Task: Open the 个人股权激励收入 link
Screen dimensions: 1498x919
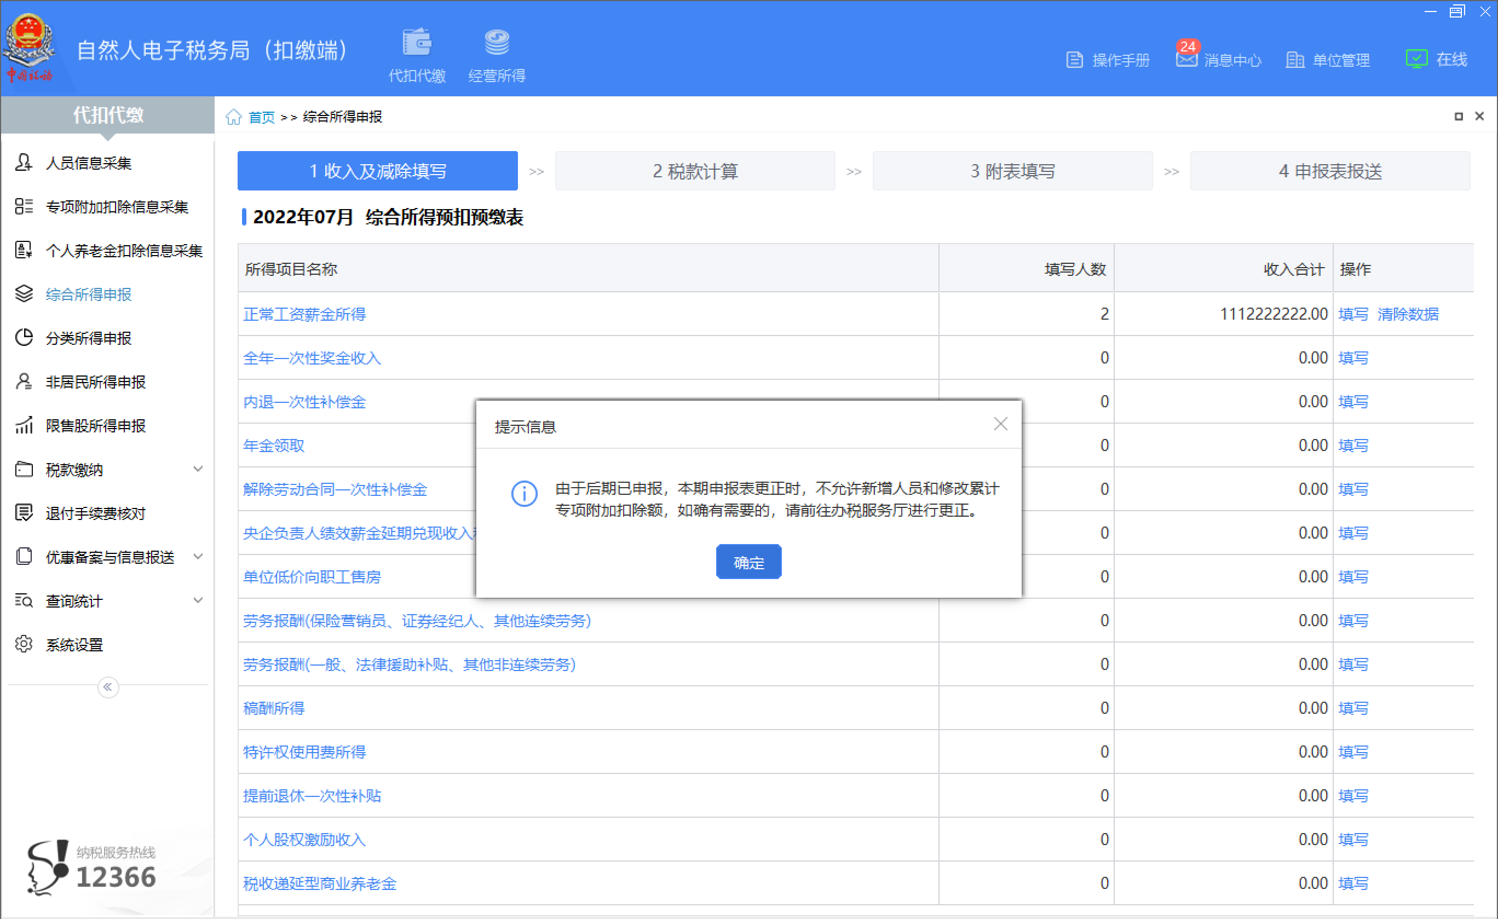Action: coord(304,840)
